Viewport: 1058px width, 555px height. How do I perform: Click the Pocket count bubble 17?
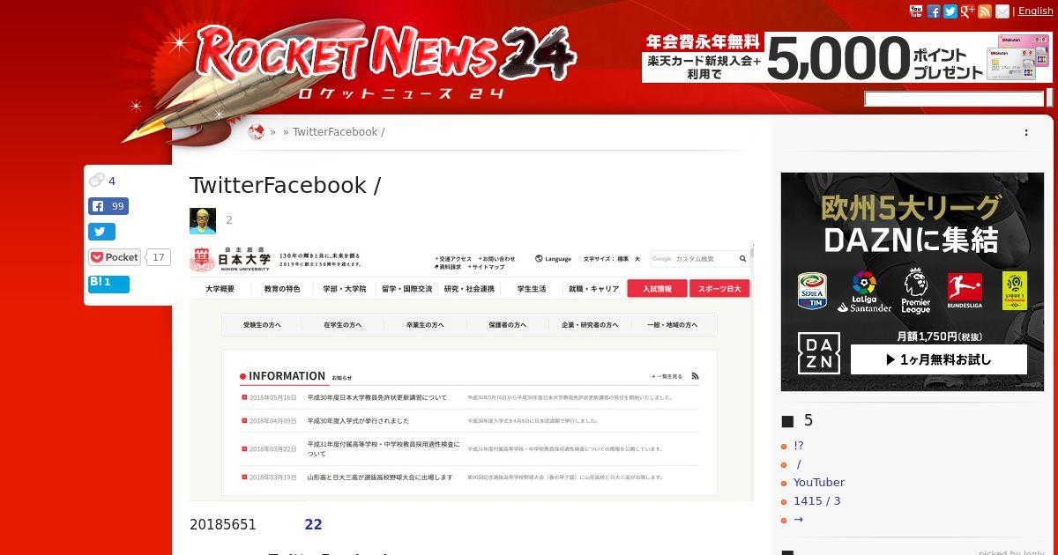158,257
